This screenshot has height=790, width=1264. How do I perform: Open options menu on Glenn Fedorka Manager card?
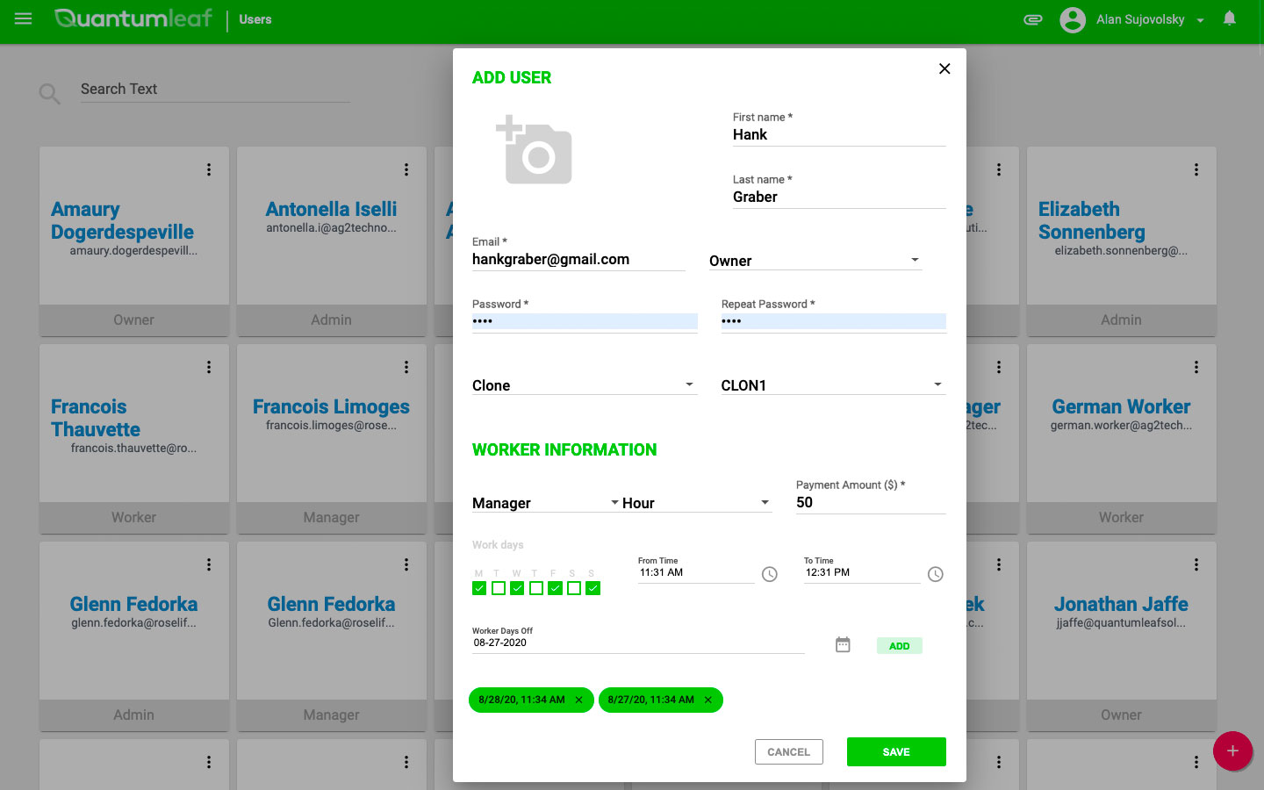(406, 564)
